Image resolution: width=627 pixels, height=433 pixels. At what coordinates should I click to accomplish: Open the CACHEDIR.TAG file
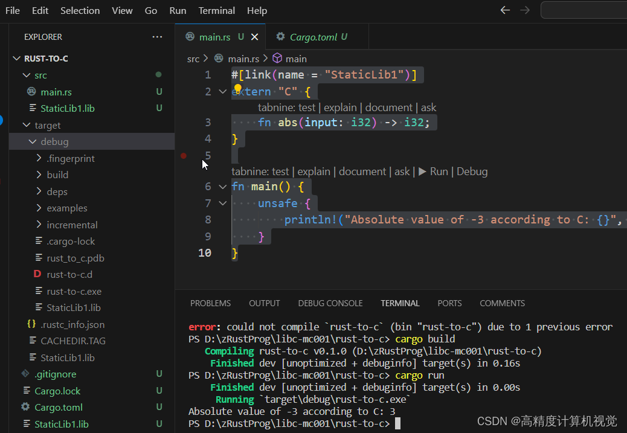pos(72,341)
